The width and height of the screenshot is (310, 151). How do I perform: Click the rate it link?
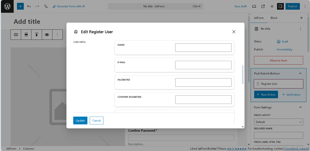[237, 149]
